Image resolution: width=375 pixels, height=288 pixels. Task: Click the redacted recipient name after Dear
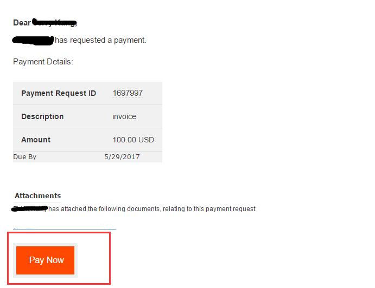coord(54,23)
